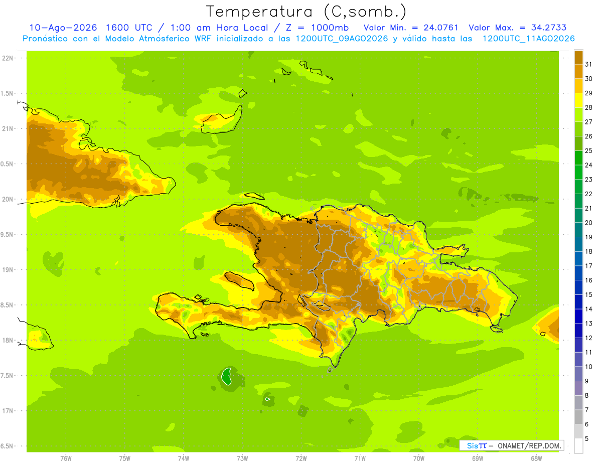
Task: Click the colorbar label "31"
Action: (x=589, y=64)
